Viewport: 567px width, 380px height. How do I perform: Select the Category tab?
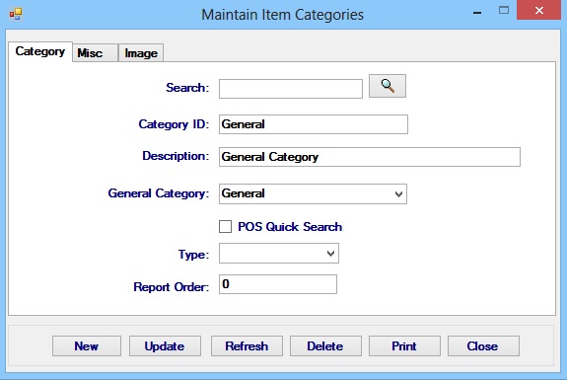[40, 51]
